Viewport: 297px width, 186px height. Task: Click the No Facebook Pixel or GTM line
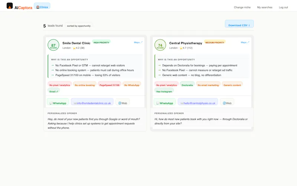pyautogui.click(x=90, y=65)
